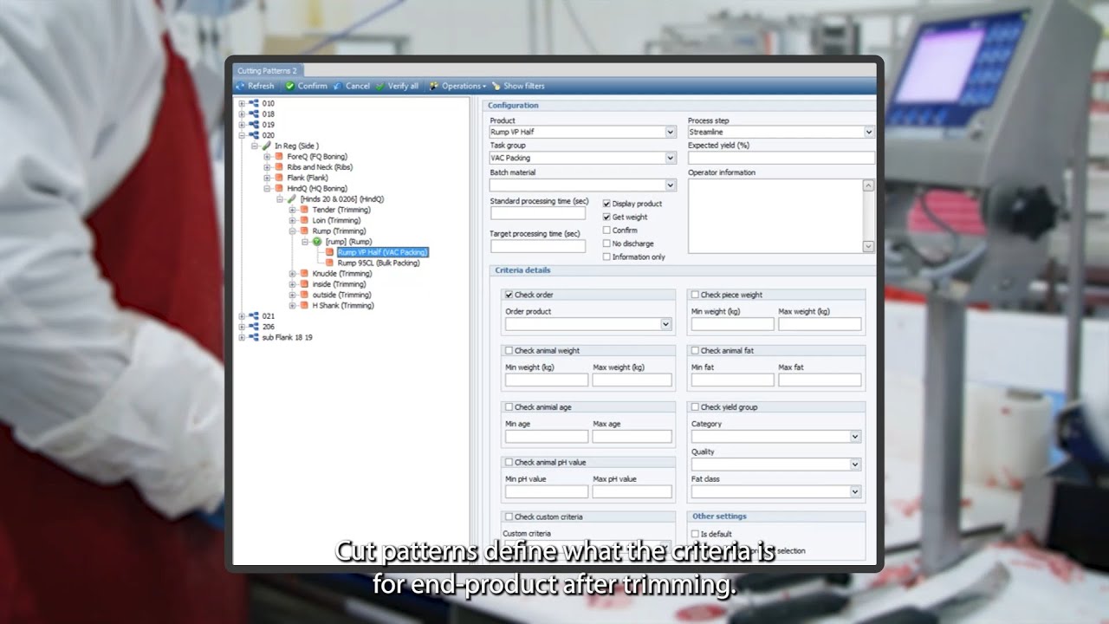Viewport: 1109px width, 624px height.
Task: Expand the inside (Trimming) node
Action: (x=293, y=284)
